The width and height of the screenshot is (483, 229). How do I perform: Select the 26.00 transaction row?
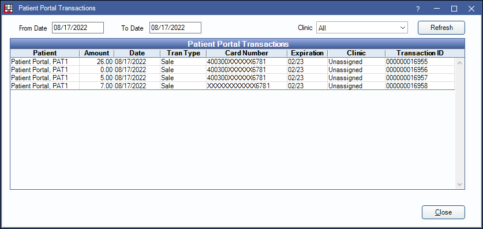point(233,62)
